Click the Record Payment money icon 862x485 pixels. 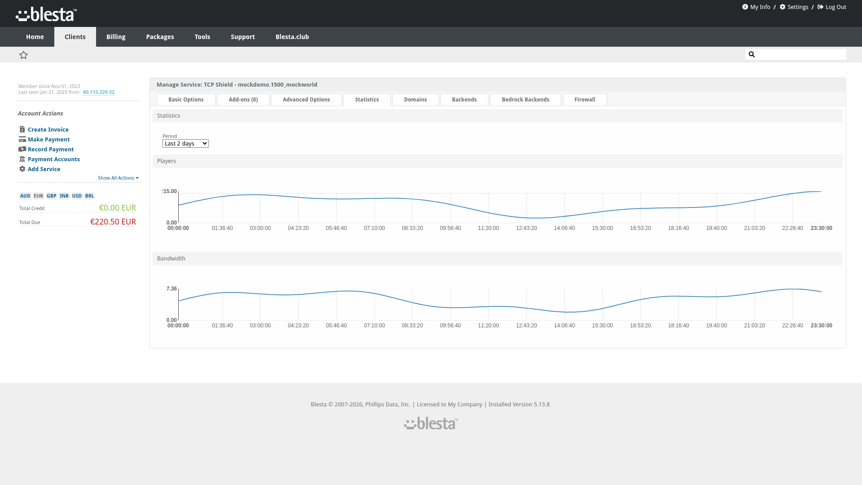(22, 149)
